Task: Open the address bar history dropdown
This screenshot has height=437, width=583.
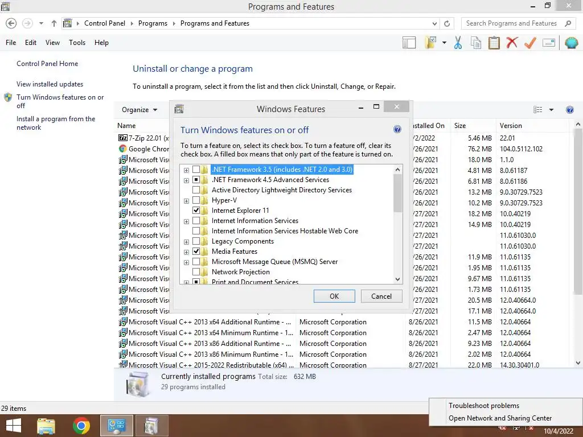Action: pyautogui.click(x=434, y=23)
